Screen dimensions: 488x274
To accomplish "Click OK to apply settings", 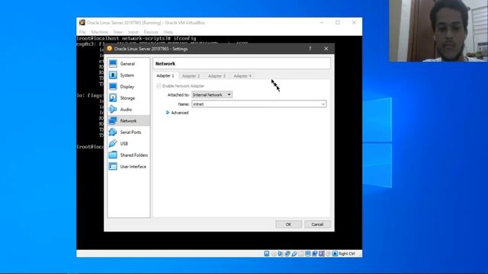I will pyautogui.click(x=288, y=225).
